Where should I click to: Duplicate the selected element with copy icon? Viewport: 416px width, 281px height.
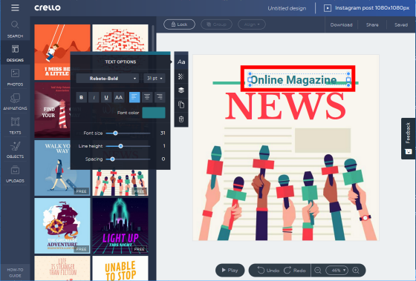pos(181,105)
